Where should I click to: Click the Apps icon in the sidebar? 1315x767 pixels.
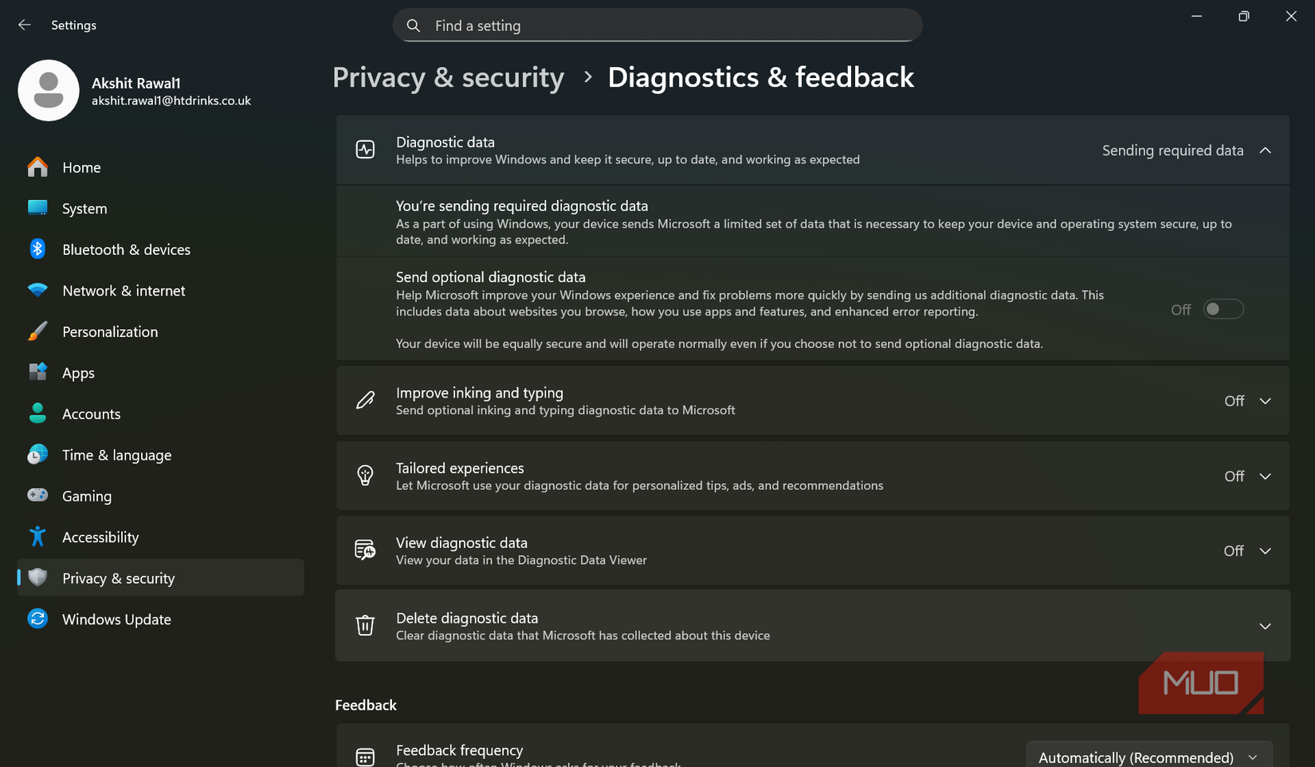click(37, 372)
